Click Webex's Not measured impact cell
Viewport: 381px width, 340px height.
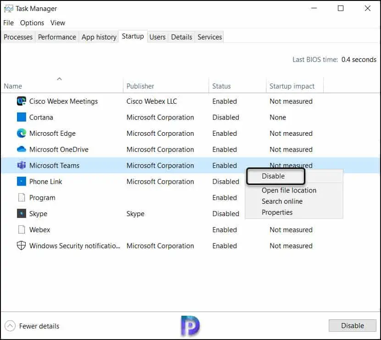pyautogui.click(x=291, y=229)
